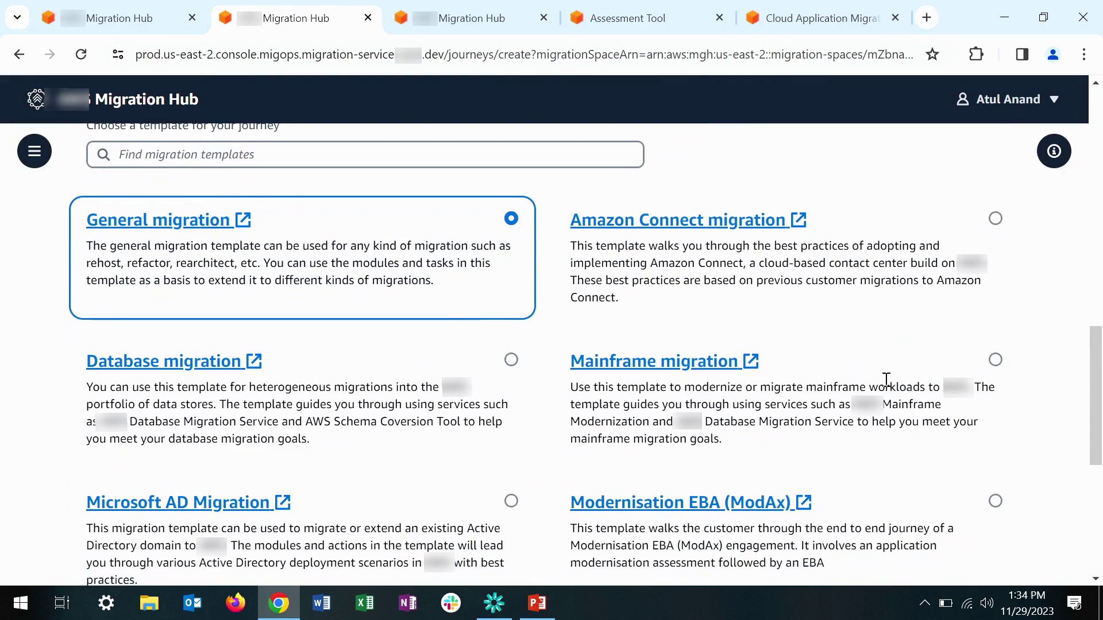Open Chrome three-dot menu
Viewport: 1103px width, 620px height.
pos(1083,55)
